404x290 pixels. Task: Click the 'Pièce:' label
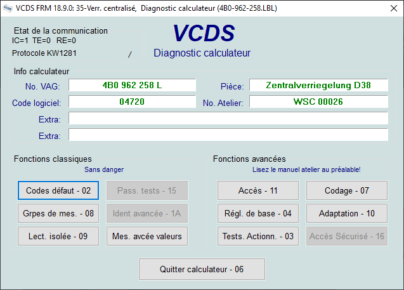click(232, 86)
